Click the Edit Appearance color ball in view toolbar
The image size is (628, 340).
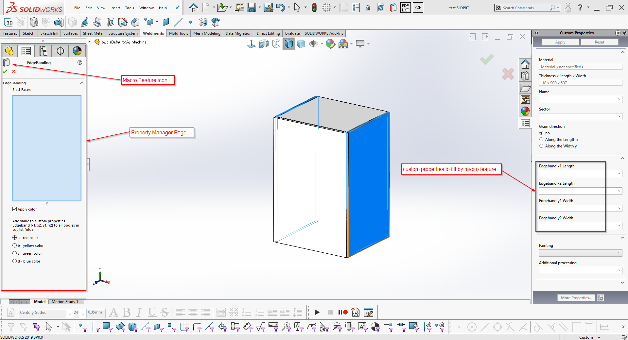(330, 43)
